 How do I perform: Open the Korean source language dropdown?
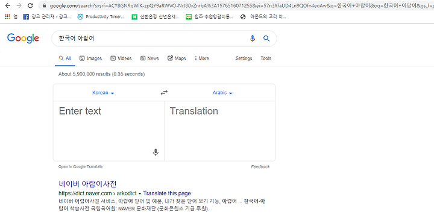click(103, 93)
